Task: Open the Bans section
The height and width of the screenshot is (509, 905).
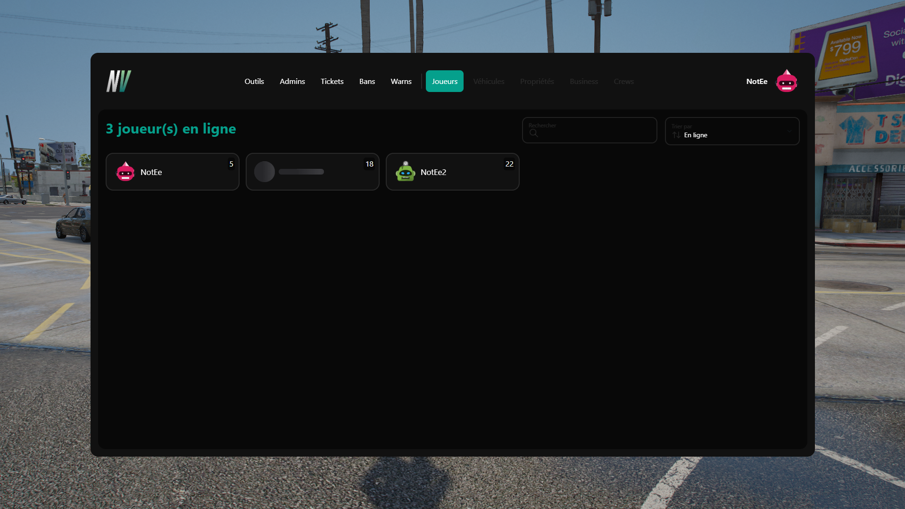Action: (367, 81)
